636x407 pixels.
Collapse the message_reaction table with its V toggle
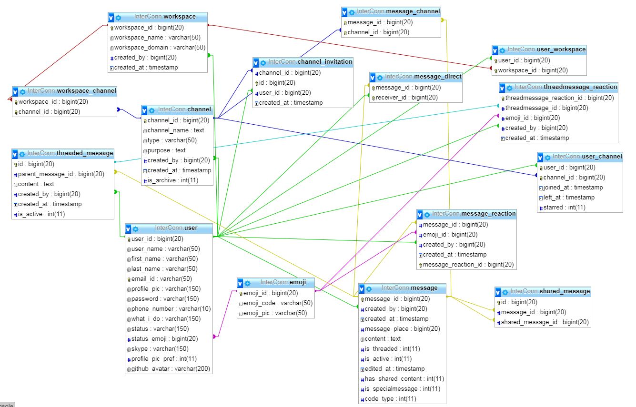[420, 215]
